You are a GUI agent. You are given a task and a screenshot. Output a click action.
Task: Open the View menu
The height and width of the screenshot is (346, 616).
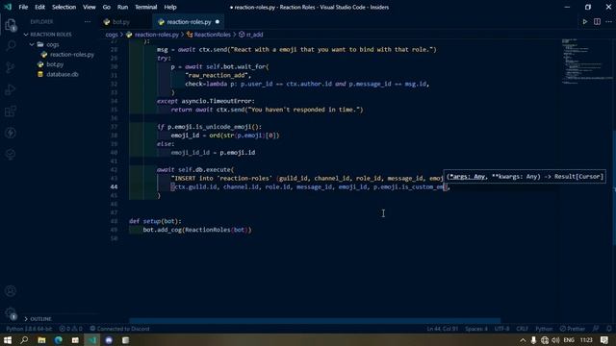[x=90, y=7]
